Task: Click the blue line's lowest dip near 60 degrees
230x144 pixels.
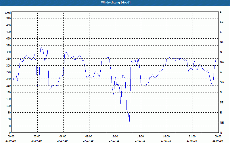Action: click(x=130, y=121)
